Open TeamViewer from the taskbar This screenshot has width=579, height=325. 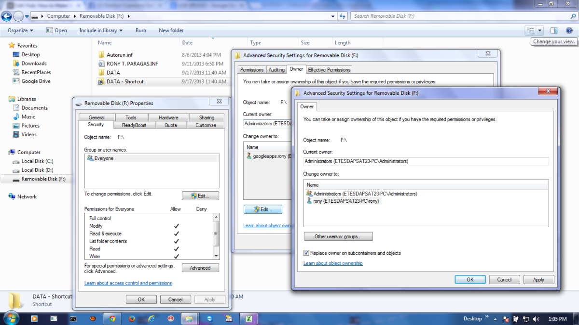pos(209,319)
